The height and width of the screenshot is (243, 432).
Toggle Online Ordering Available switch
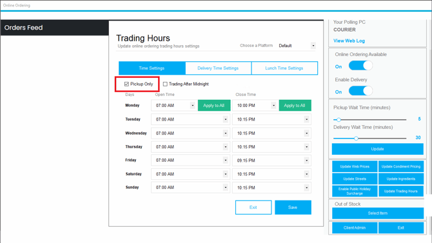click(360, 66)
